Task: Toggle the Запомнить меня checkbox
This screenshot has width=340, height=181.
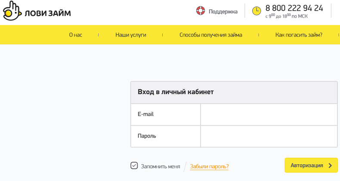Action: [134, 166]
